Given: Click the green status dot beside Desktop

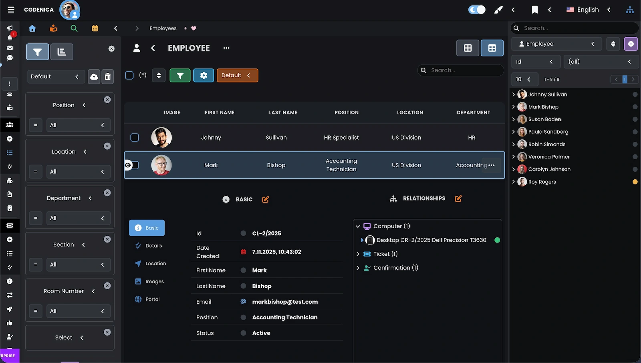Looking at the screenshot, I should pos(497,240).
